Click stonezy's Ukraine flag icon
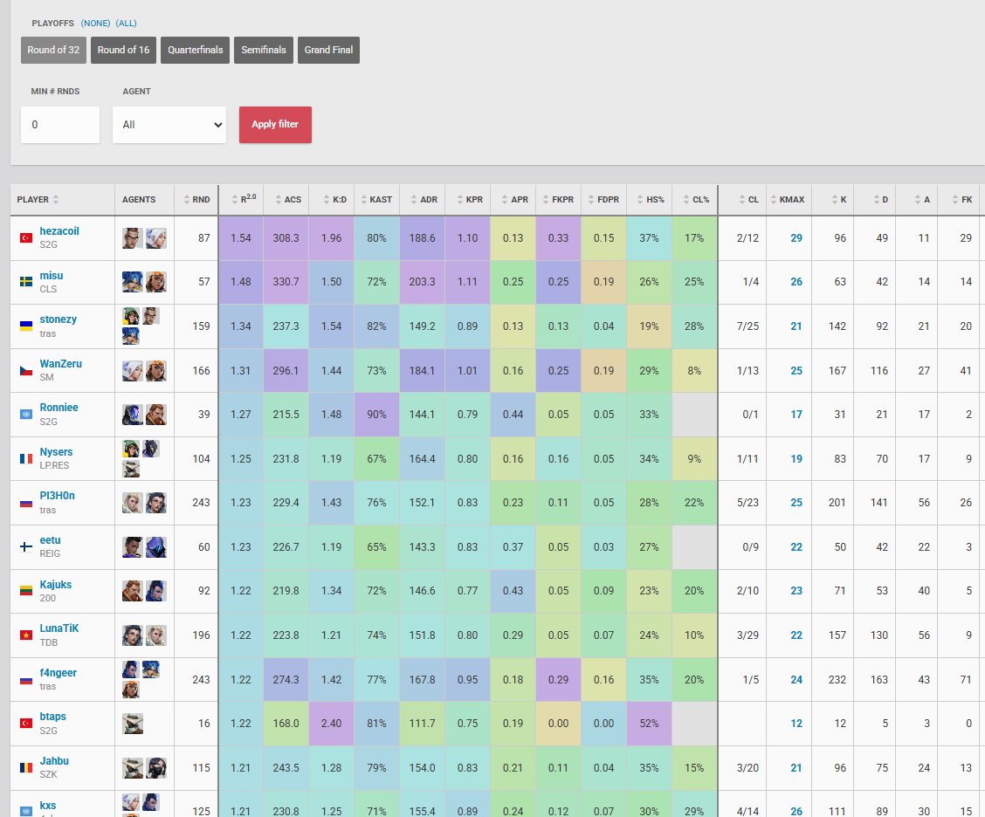Screen dimensions: 985x817 tap(25, 326)
